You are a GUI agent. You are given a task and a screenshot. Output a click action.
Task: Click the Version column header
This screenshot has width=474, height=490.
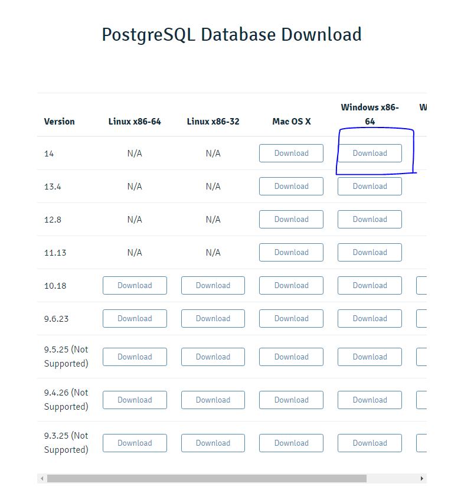[x=60, y=121]
